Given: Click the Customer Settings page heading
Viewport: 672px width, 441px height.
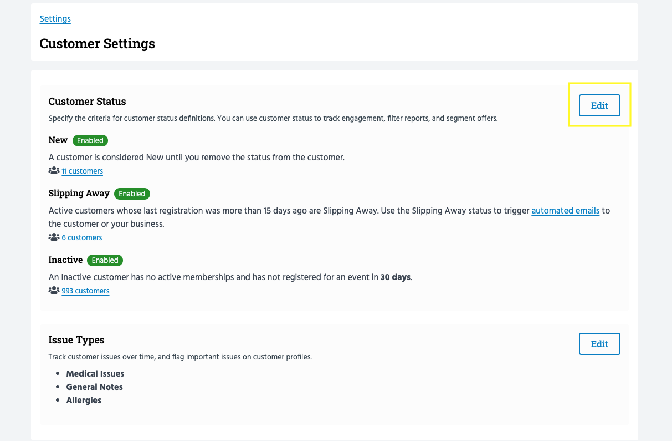Looking at the screenshot, I should point(97,43).
